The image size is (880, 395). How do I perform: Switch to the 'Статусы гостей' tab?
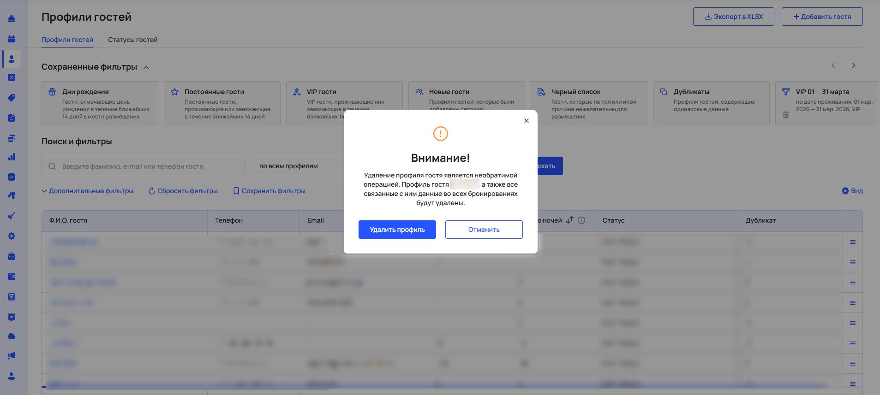132,40
